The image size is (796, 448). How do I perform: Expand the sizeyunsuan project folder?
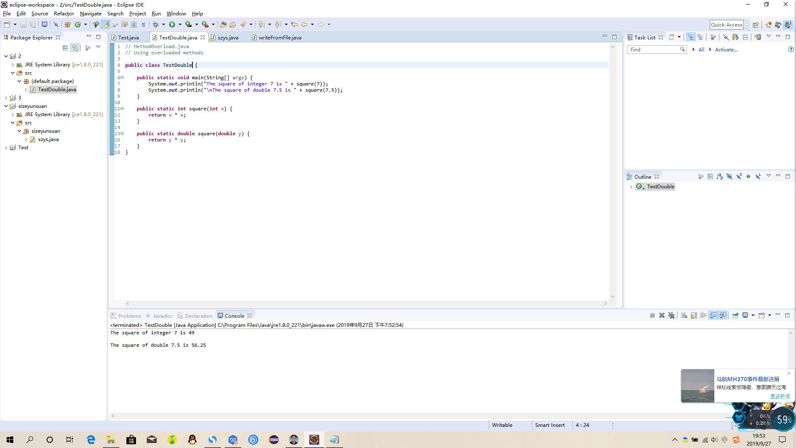tap(5, 106)
